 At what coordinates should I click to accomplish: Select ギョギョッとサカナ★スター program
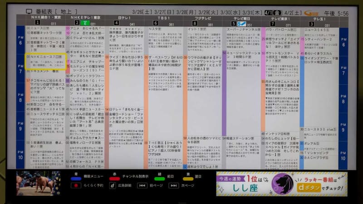pos(85,54)
